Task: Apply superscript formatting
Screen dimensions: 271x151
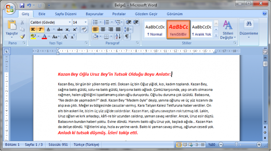Action: click(75, 30)
